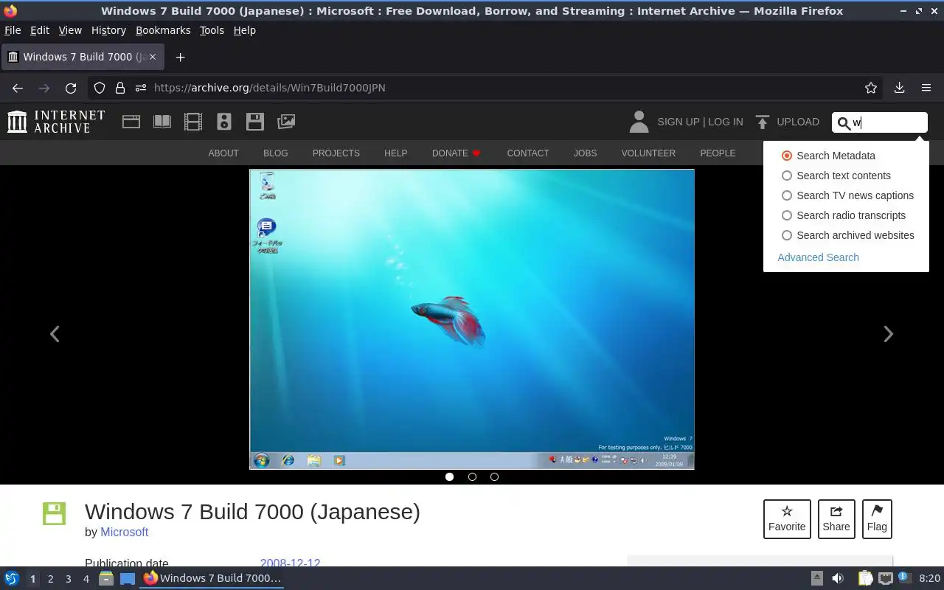
Task: Click the user avatar icon
Action: coord(639,122)
